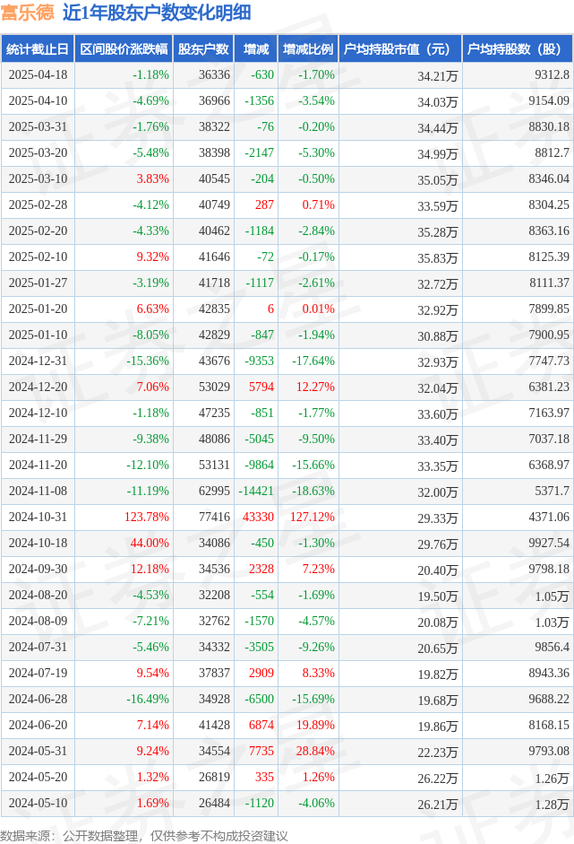Select the 股东户数 column header

[203, 49]
